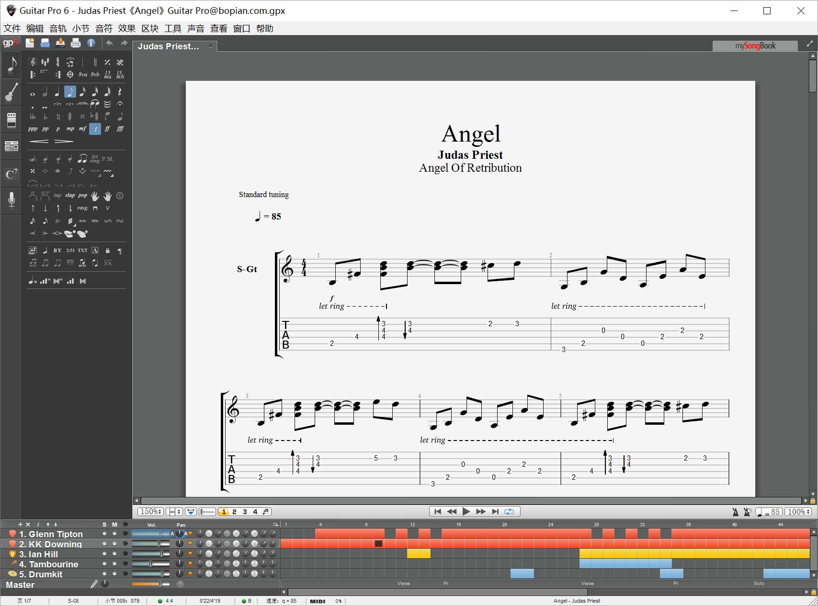Apply the 8va octave marking
818x606 pixels.
pyautogui.click(x=83, y=75)
